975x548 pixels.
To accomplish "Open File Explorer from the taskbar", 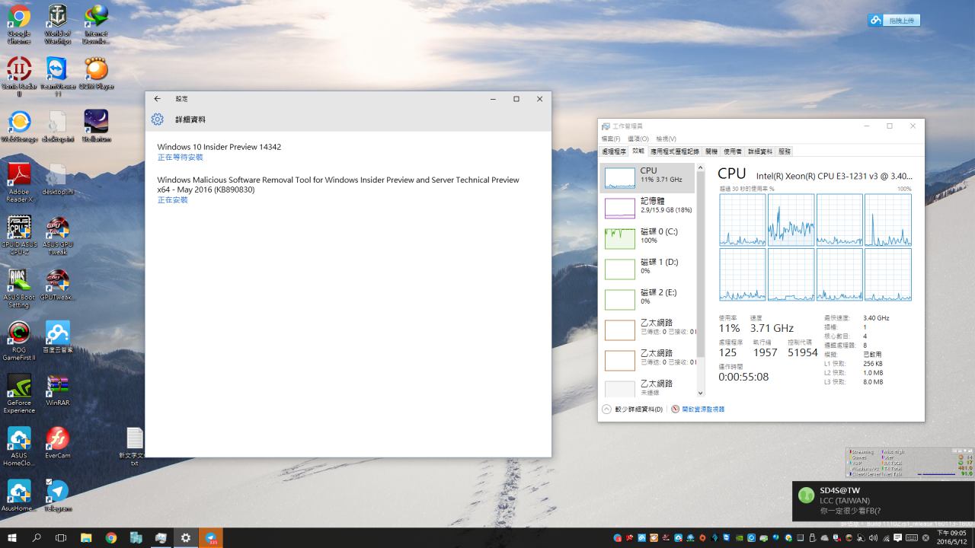I will pos(86,538).
